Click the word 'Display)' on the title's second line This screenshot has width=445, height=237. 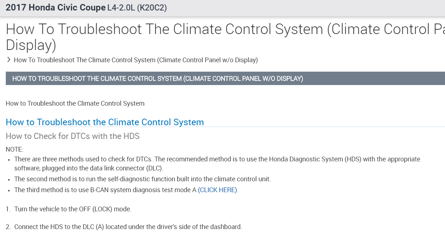(x=31, y=45)
